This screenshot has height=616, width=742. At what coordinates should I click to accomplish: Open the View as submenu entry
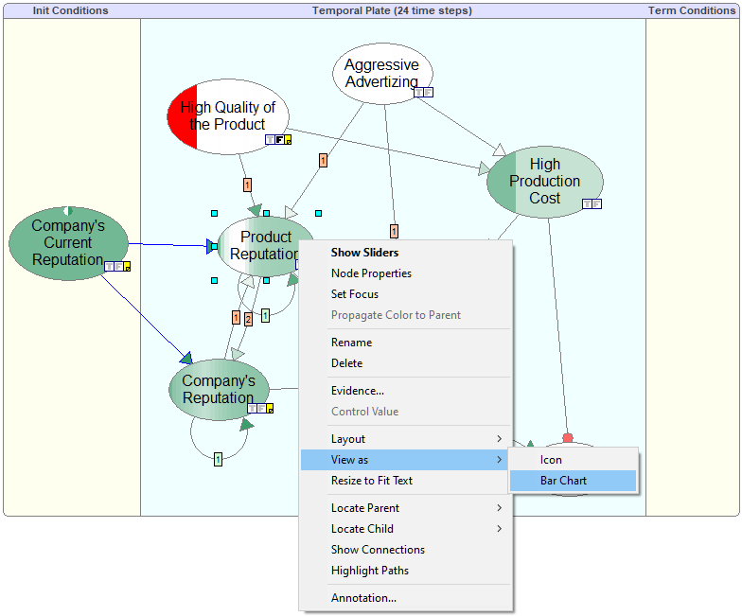405,460
